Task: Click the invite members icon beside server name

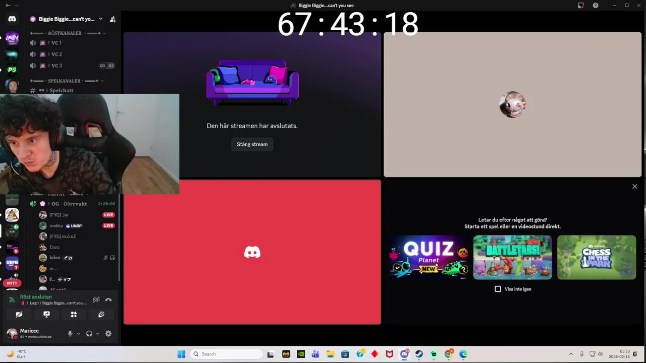Action: pos(113,19)
